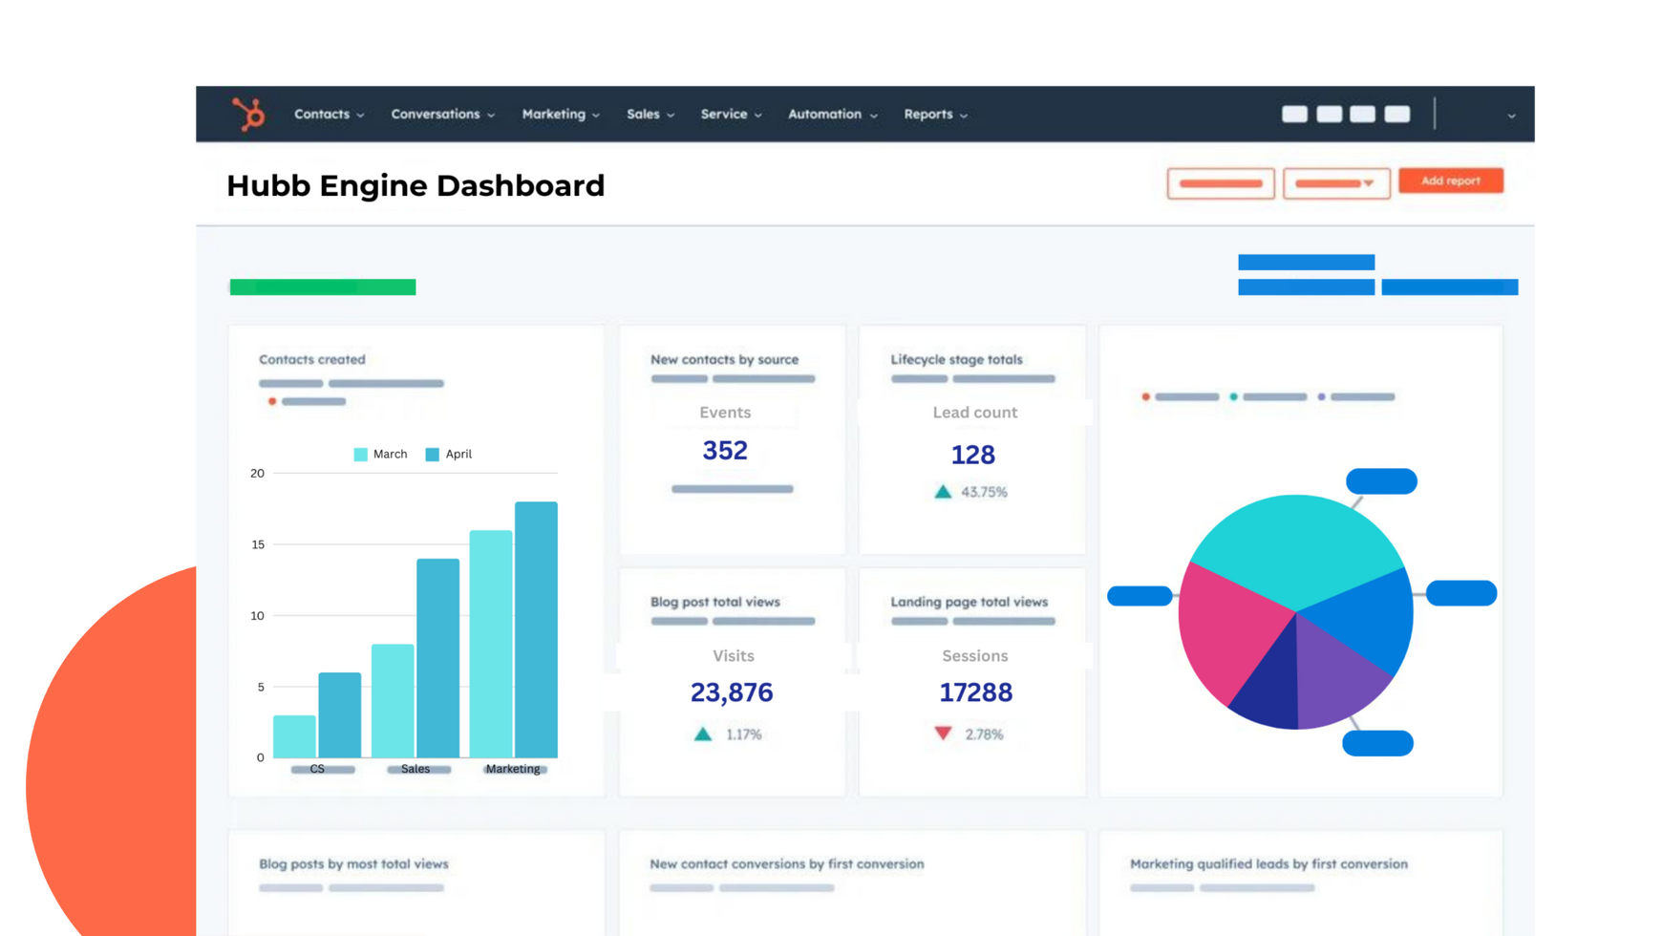Screen dimensions: 1662x936
Task: Open the Automation menu
Action: 832,115
